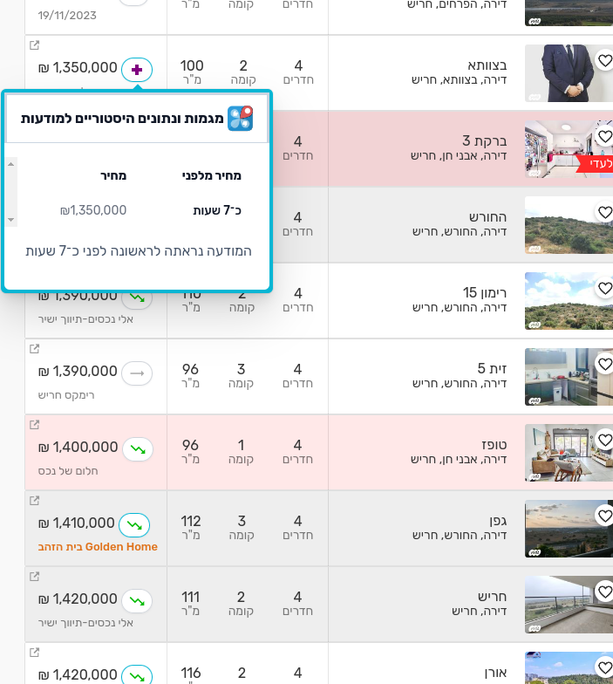
Task: Open external link icon for טופז listing
Action: (35, 425)
